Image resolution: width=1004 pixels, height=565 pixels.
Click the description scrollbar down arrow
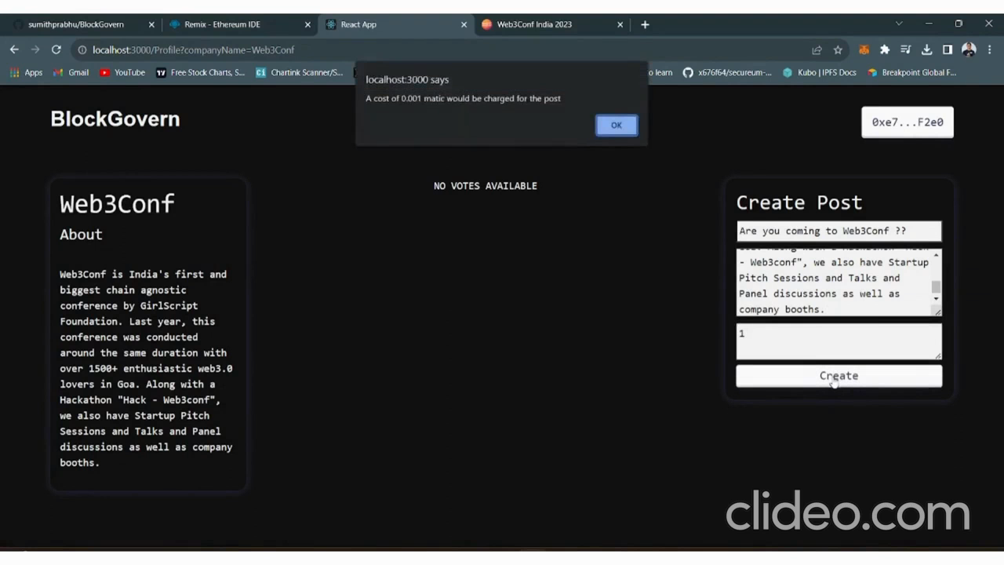pyautogui.click(x=936, y=299)
